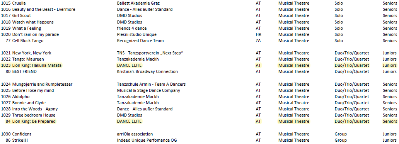Image resolution: width=399 pixels, height=144 pixels.
Task: Click the Strike!!! entry title
Action: click(x=20, y=140)
